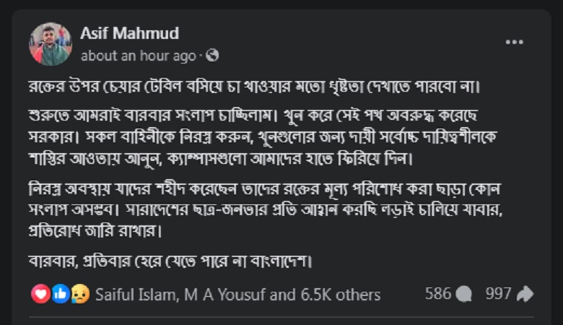The width and height of the screenshot is (563, 325).
Task: Click the love heart reaction icon
Action: (41, 294)
